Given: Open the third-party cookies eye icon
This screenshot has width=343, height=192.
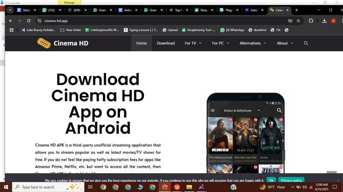Looking at the screenshot, I should coord(290,21).
